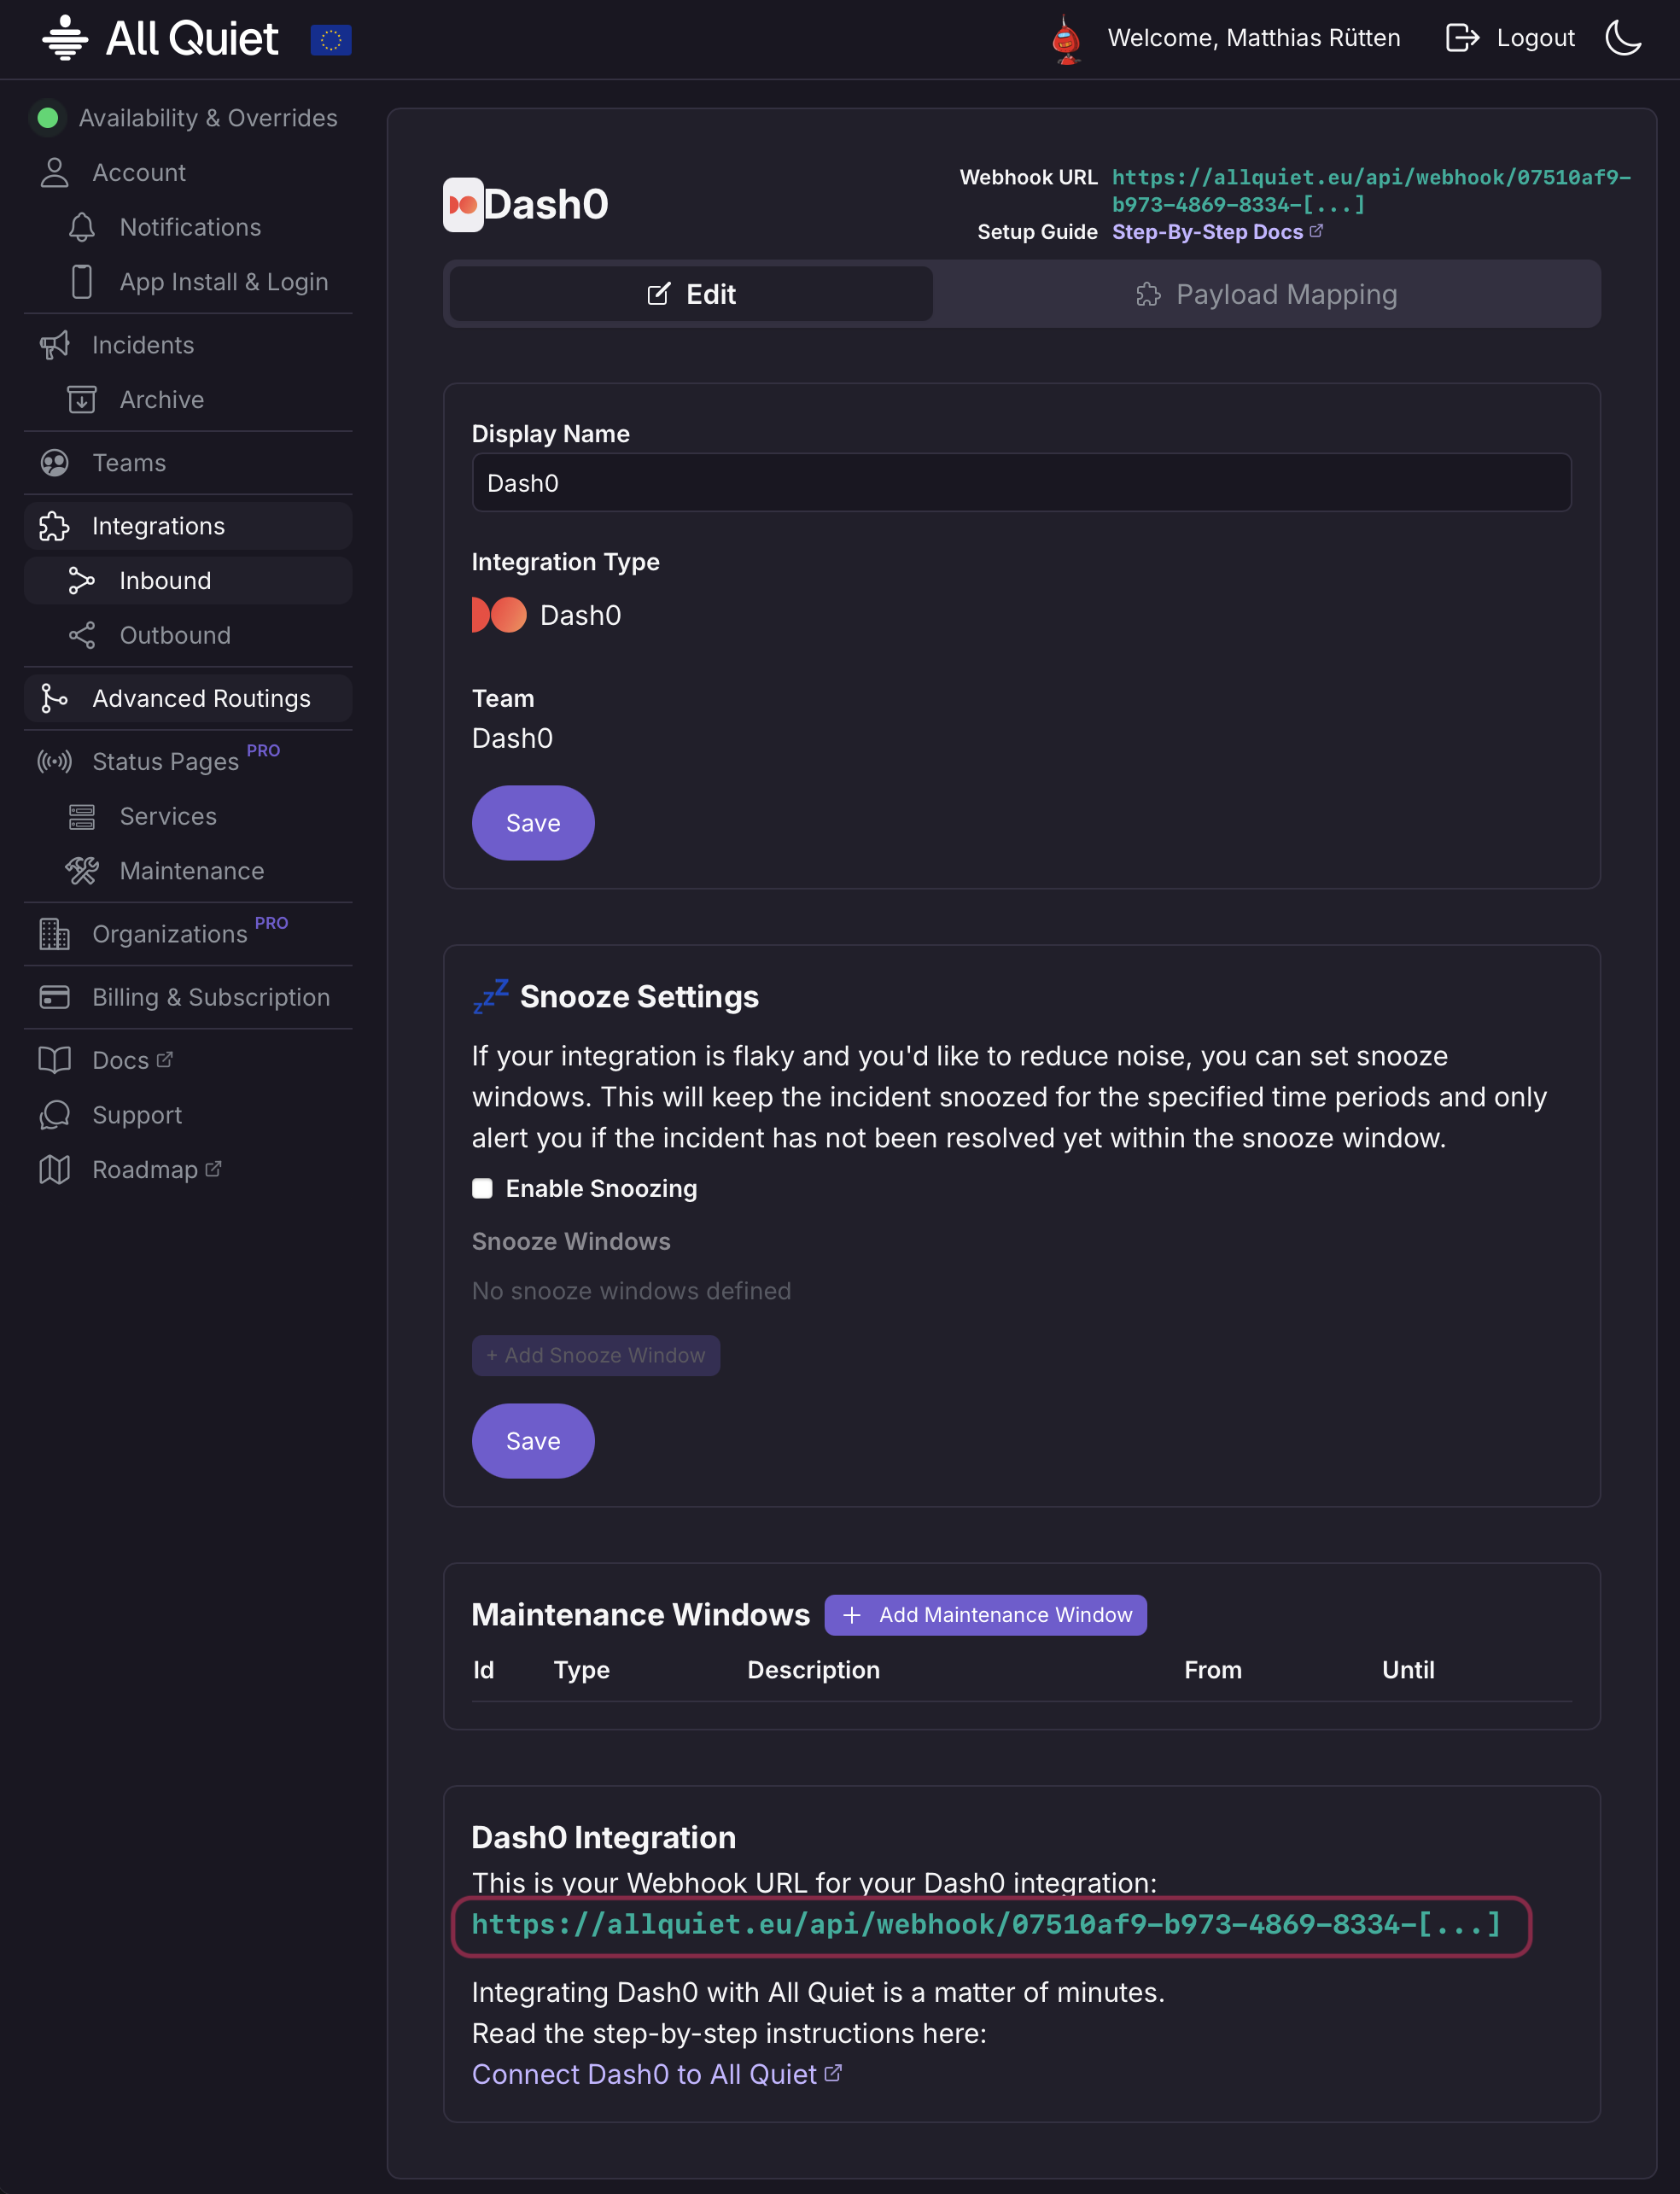The image size is (1680, 2194).
Task: Click Logout in the header
Action: click(x=1510, y=38)
